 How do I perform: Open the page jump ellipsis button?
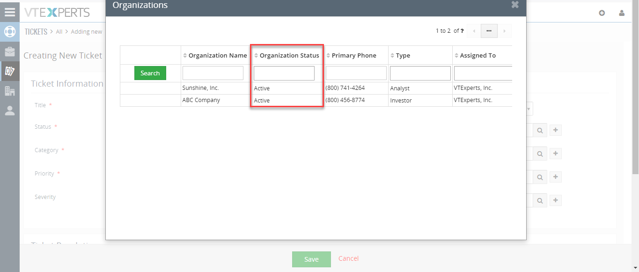click(x=489, y=31)
